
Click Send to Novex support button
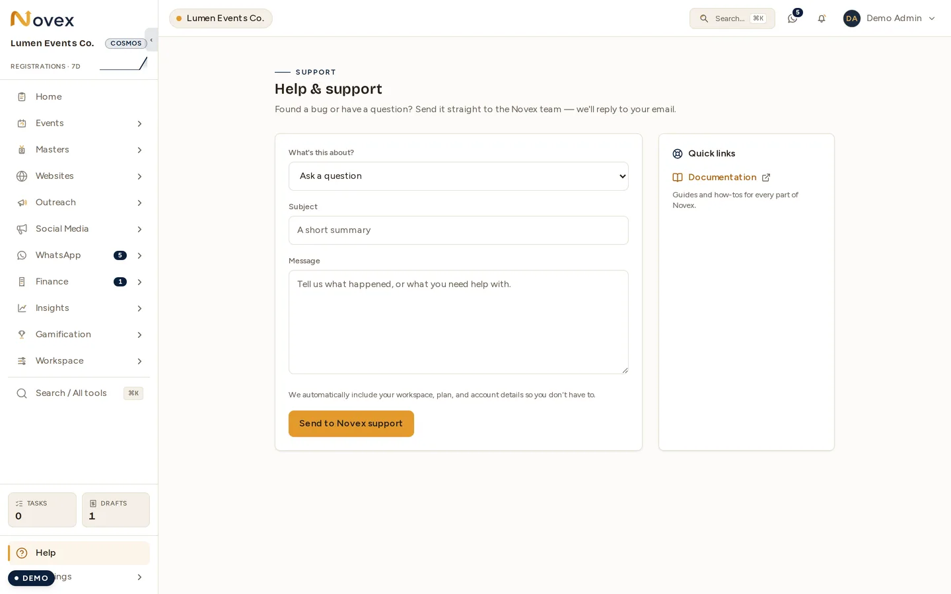351,424
